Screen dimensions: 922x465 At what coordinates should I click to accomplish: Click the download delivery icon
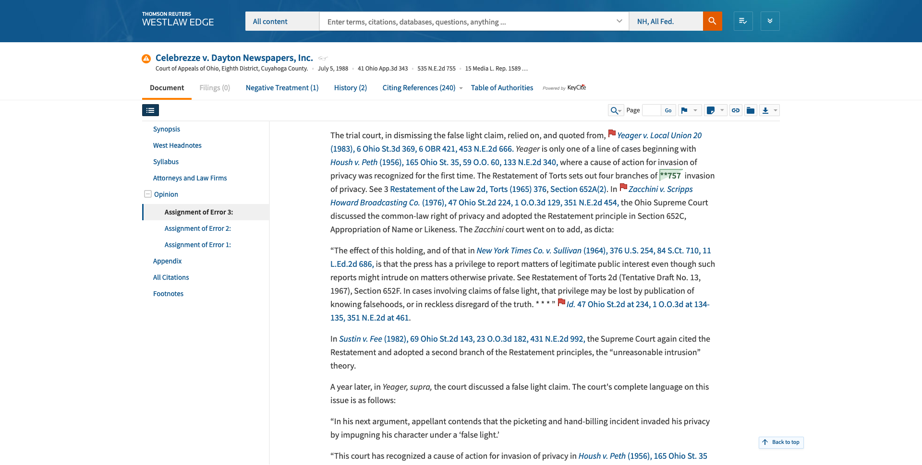point(765,110)
